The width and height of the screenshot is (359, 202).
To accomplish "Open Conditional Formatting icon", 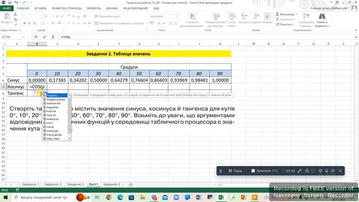I will 192,16.
